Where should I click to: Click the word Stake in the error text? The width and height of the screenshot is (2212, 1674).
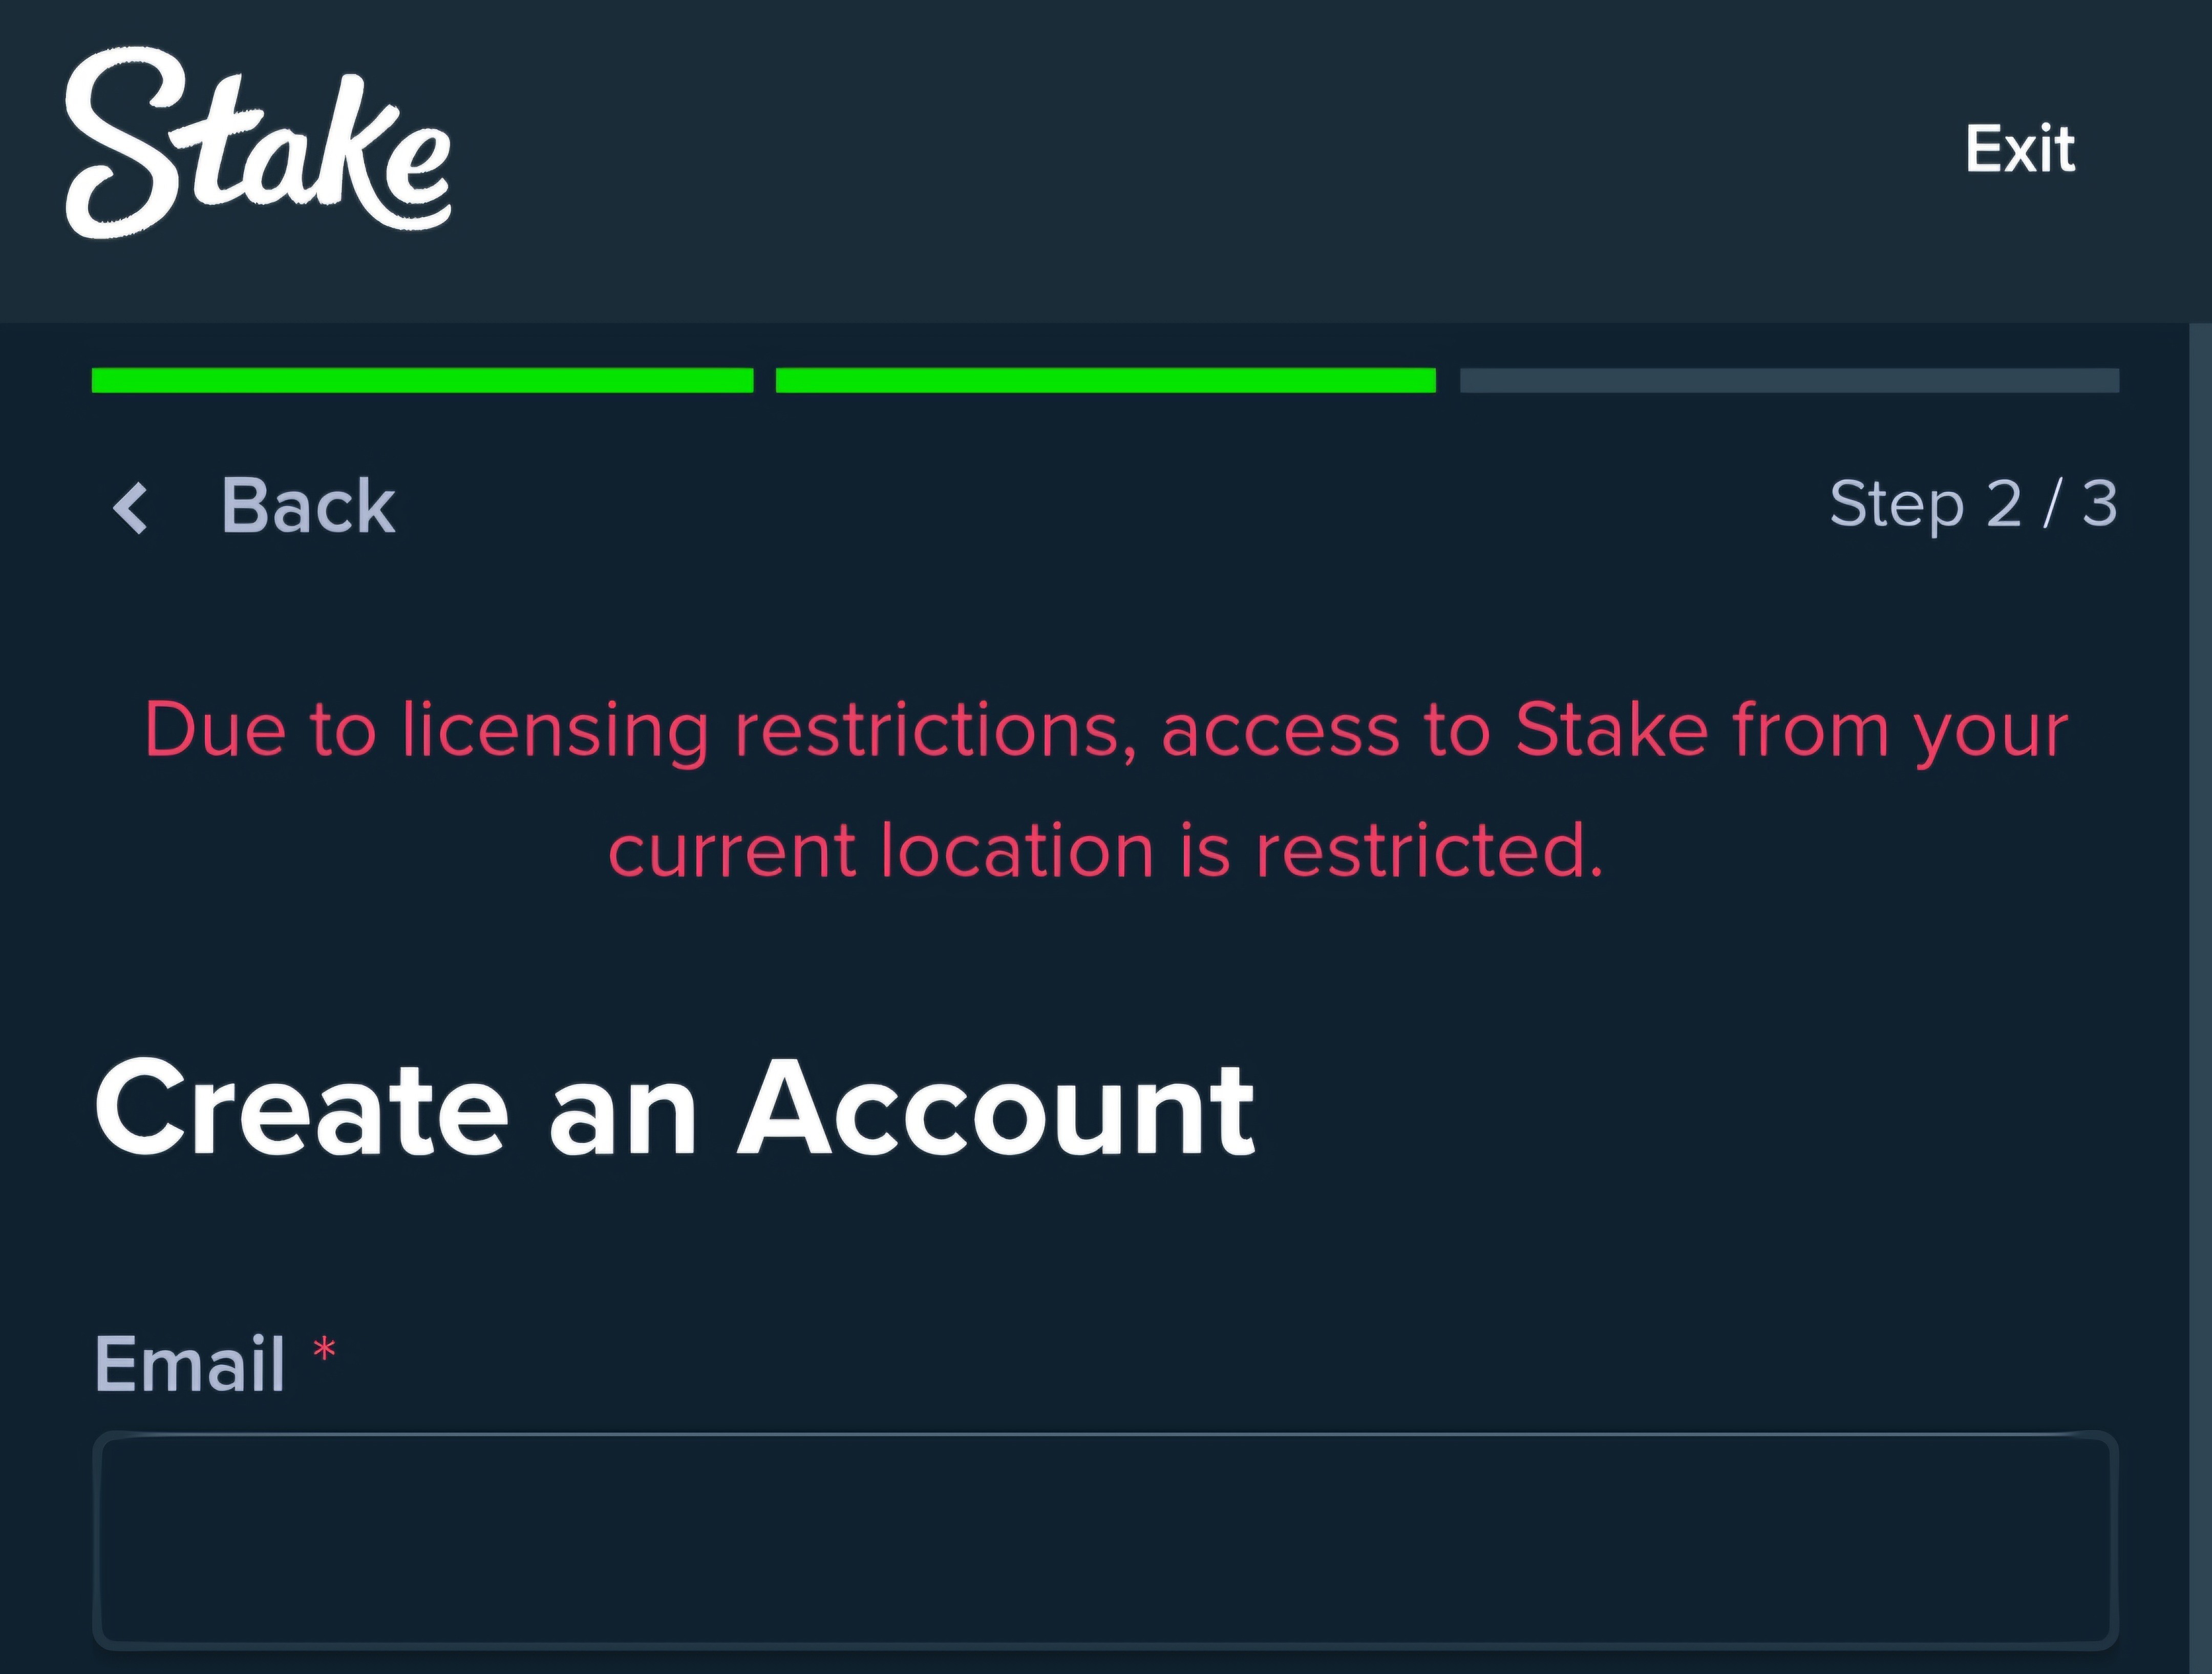(x=1611, y=729)
